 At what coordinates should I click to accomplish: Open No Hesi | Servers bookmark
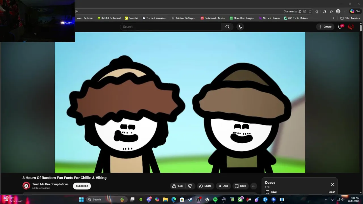point(269,18)
